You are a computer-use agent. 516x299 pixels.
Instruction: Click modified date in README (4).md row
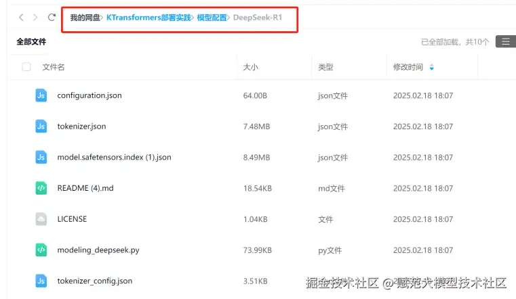423,188
